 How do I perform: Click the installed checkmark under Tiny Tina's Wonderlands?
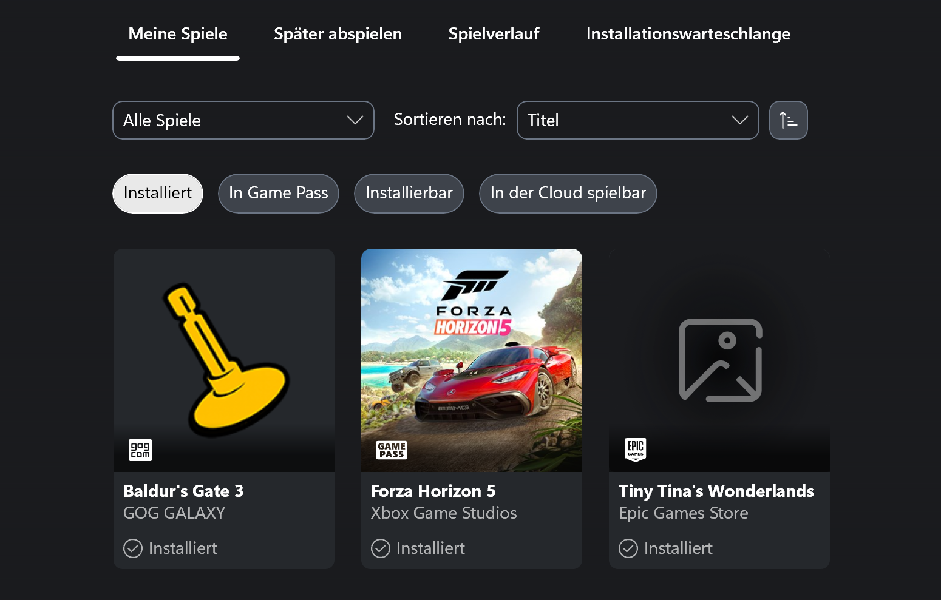click(x=628, y=548)
